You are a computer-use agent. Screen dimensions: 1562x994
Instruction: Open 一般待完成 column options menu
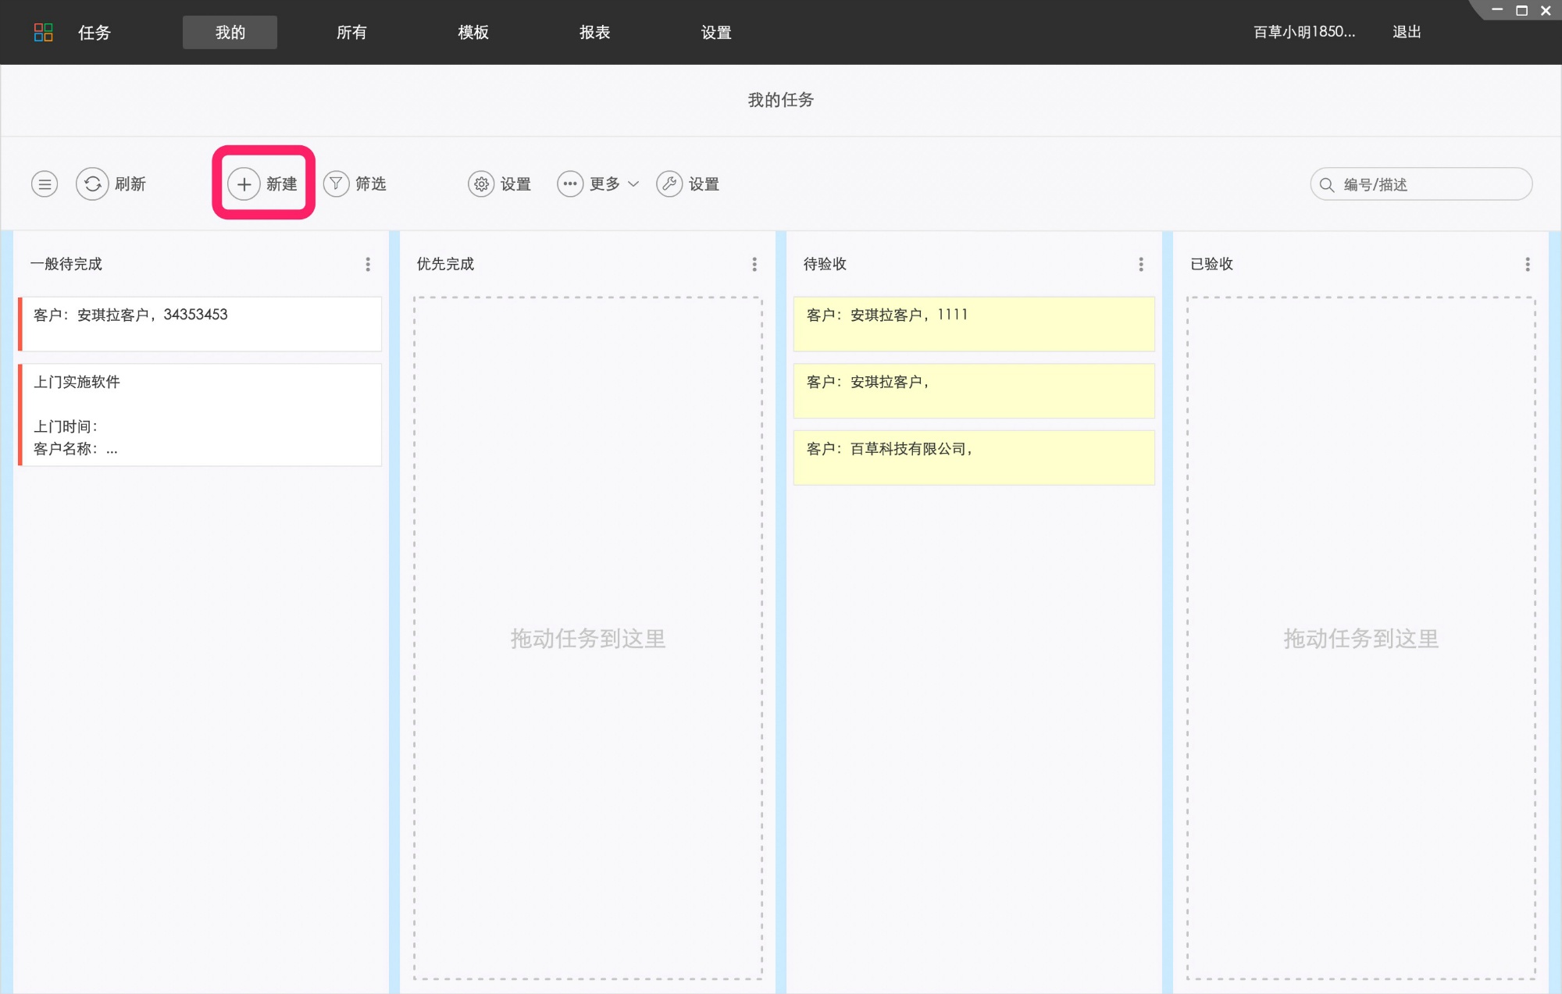368,265
